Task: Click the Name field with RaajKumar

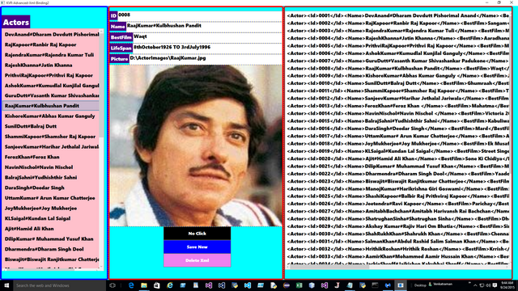Action: (204, 26)
